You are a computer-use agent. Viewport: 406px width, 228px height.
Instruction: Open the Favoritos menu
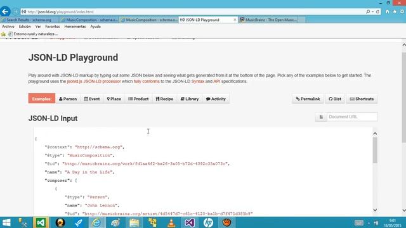point(52,27)
